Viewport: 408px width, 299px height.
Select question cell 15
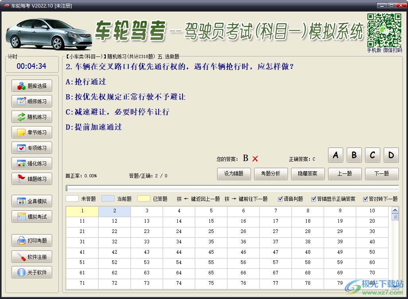[x=211, y=221]
